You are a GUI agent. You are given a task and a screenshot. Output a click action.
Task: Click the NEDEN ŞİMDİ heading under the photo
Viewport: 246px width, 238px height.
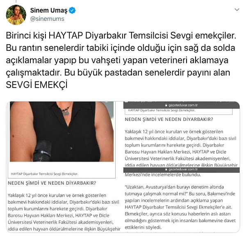52,183
